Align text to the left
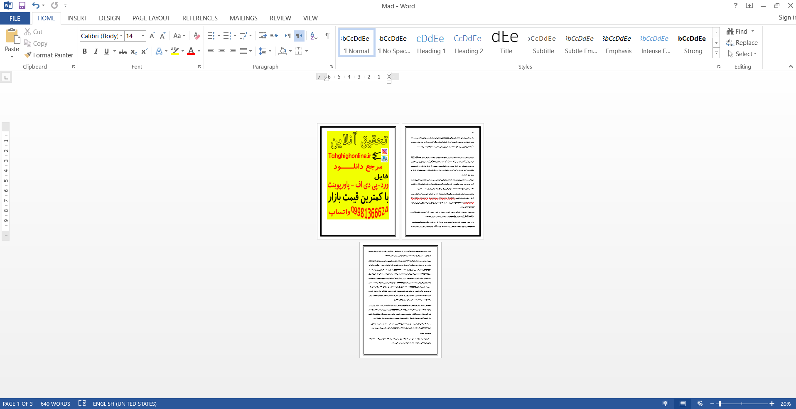This screenshot has width=796, height=409. [211, 51]
